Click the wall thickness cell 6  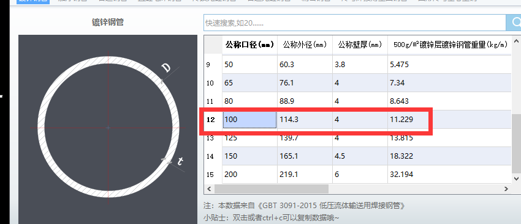tap(360, 175)
